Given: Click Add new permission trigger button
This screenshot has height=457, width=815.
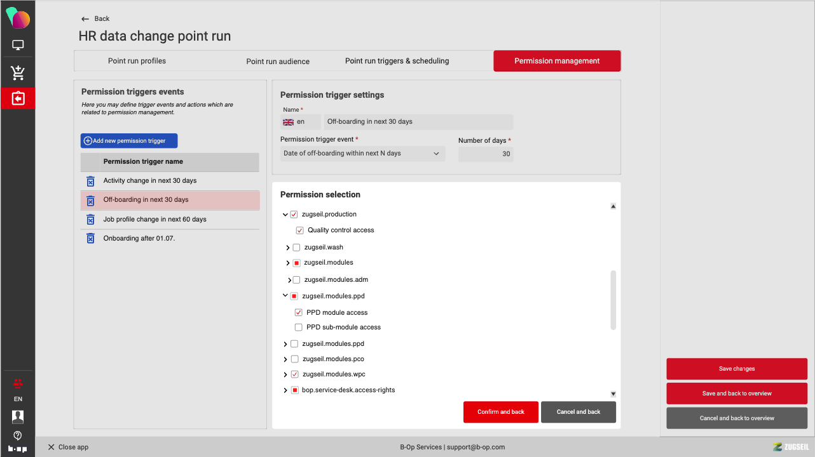Looking at the screenshot, I should tap(129, 141).
